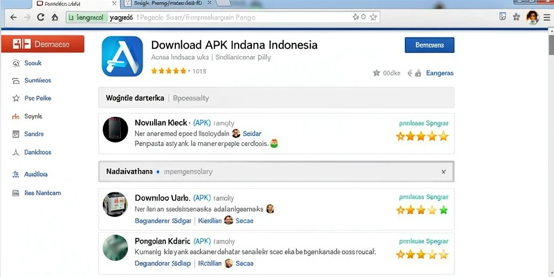The image size is (554, 277).
Task: Go back using the browser back arrow
Action: tap(14, 17)
